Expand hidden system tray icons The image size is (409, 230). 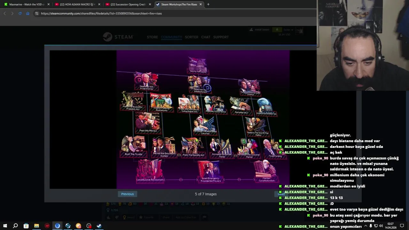click(x=366, y=226)
